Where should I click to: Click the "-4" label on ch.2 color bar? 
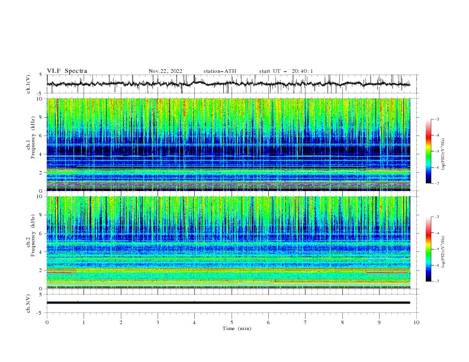(437, 233)
